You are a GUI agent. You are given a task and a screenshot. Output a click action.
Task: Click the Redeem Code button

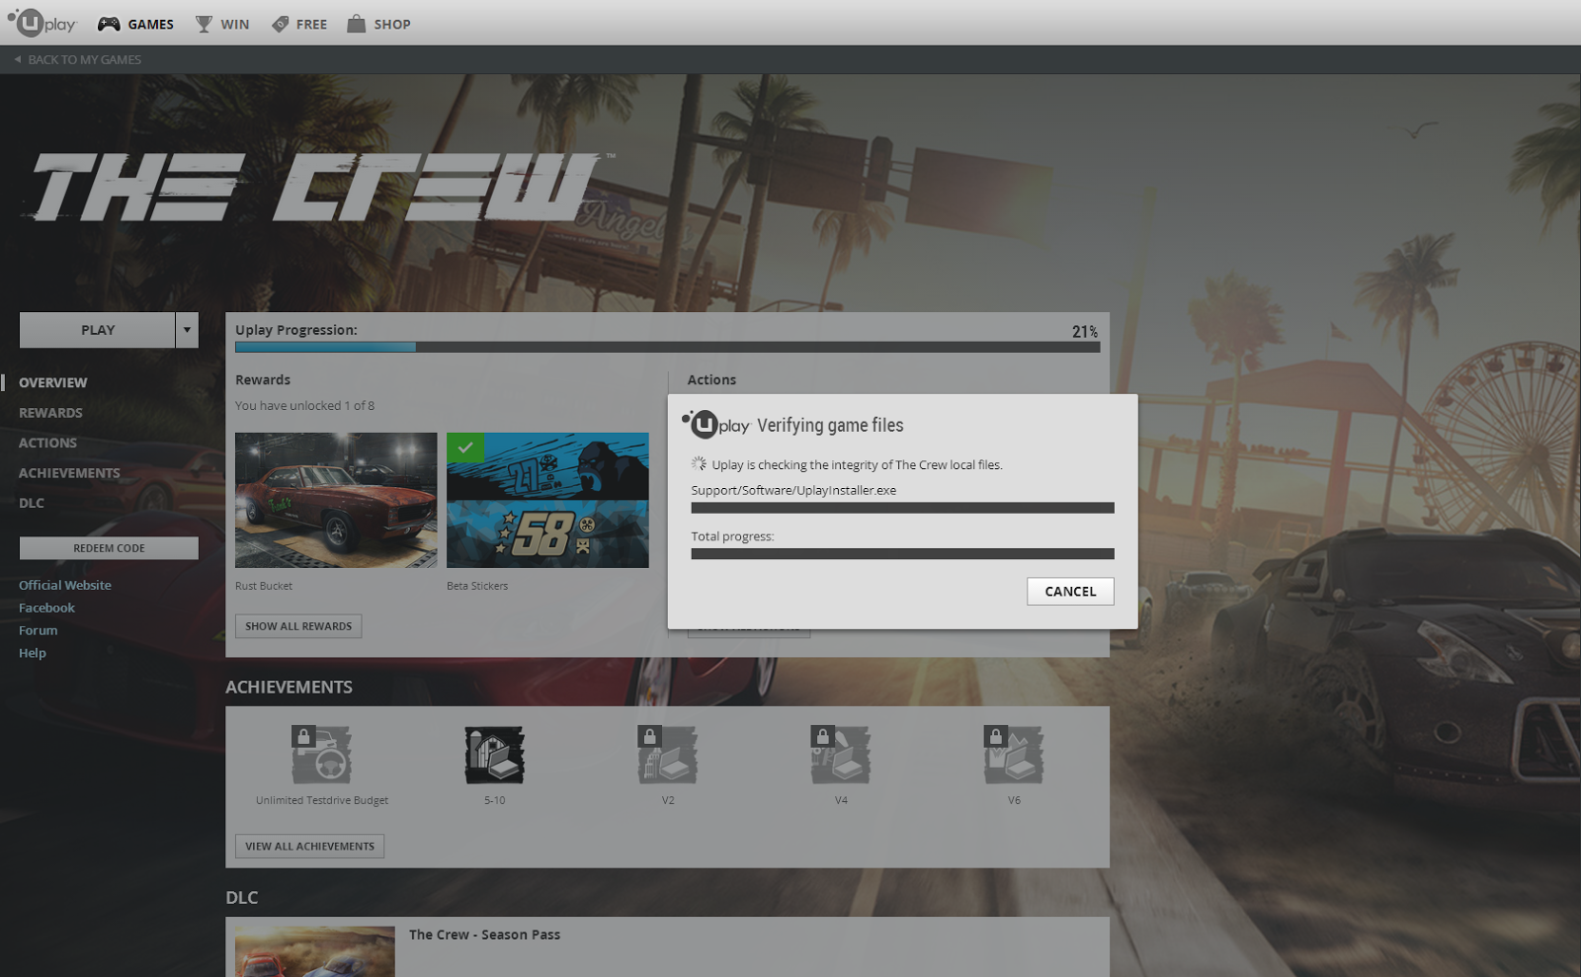pos(109,548)
